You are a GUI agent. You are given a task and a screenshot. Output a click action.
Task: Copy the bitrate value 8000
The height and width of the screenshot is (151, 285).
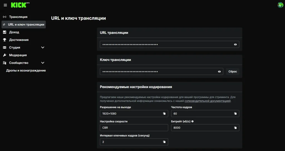point(235,128)
